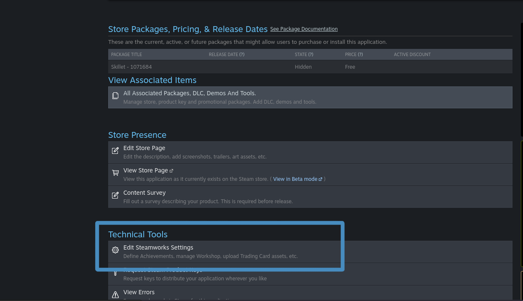Screen dimensions: 523x301
Task: Open the View in Beta mode link
Action: [x=295, y=179]
